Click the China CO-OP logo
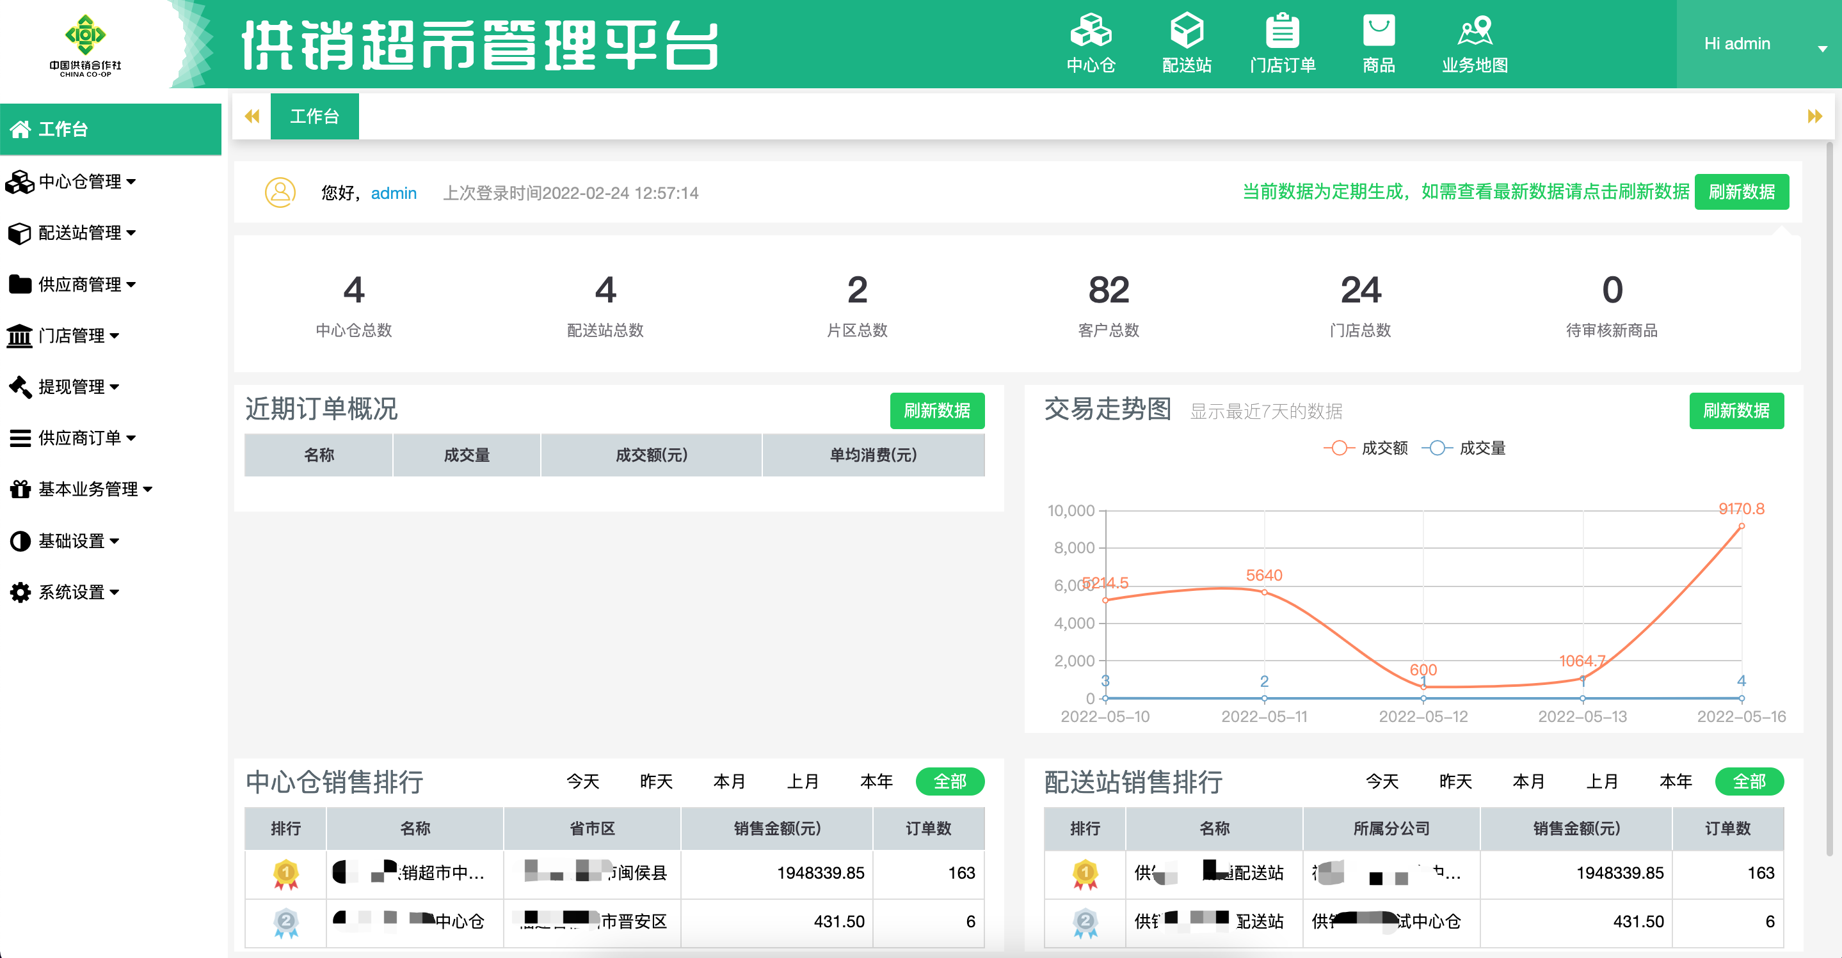Image resolution: width=1842 pixels, height=958 pixels. tap(85, 44)
